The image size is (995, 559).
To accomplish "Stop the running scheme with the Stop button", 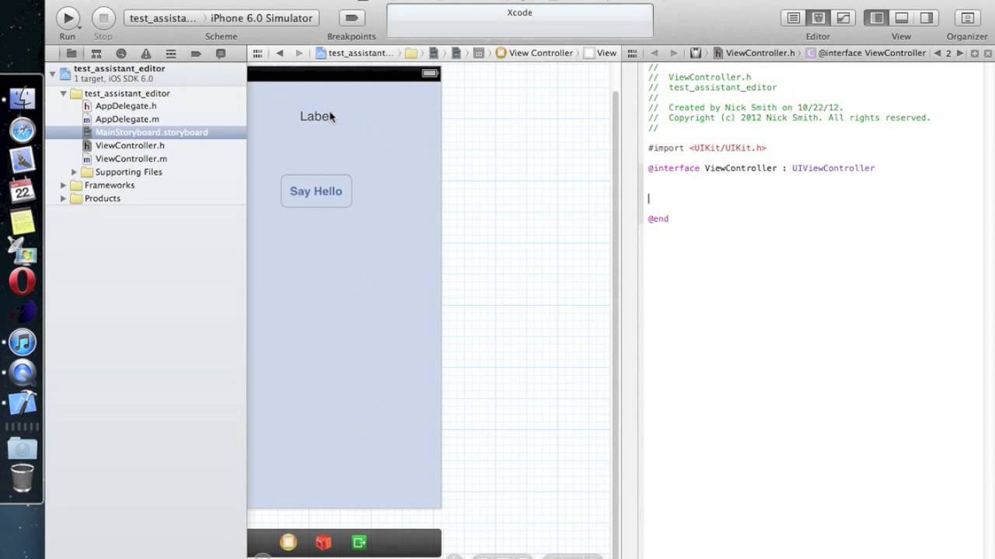I will coord(103,18).
